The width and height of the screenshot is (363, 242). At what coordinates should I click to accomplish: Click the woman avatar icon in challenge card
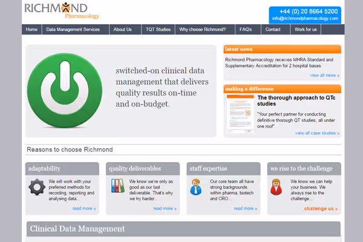pos(276,187)
